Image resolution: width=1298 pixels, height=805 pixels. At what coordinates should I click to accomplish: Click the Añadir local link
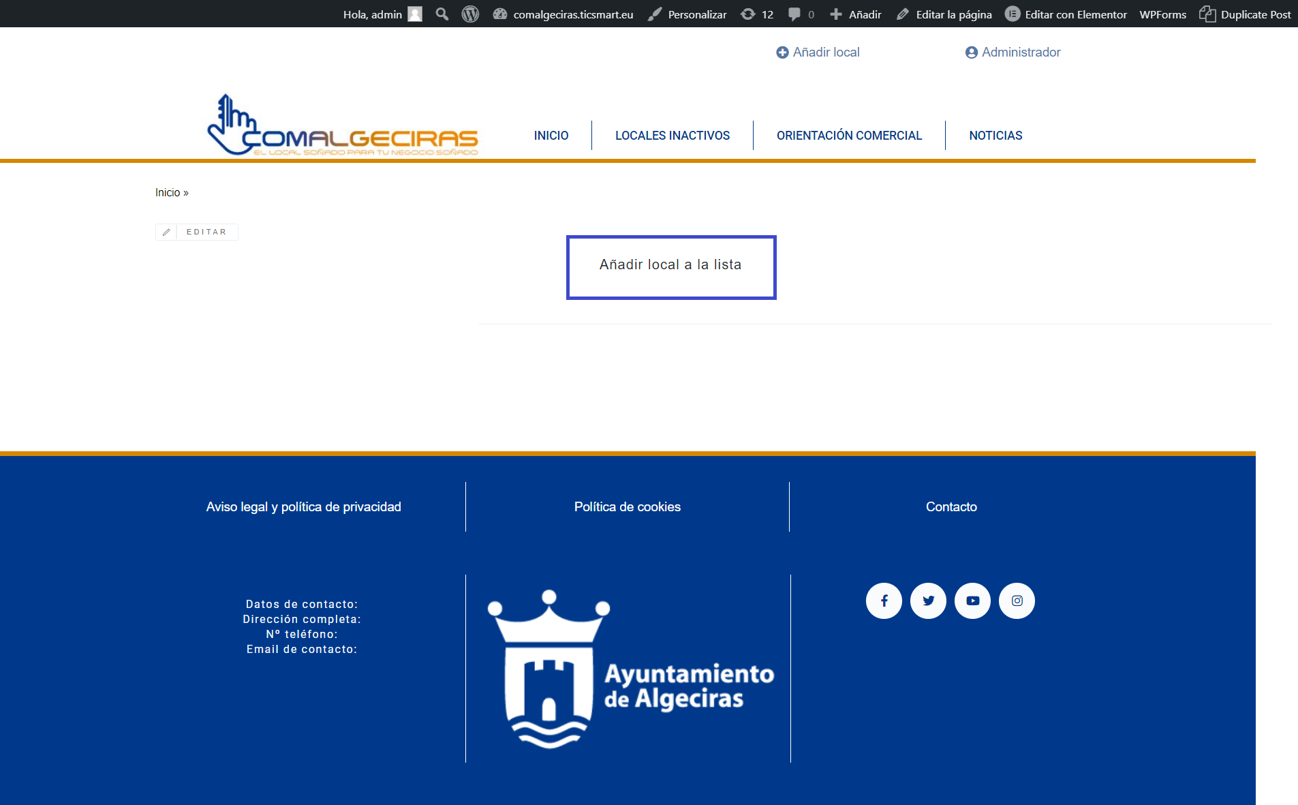pos(818,52)
